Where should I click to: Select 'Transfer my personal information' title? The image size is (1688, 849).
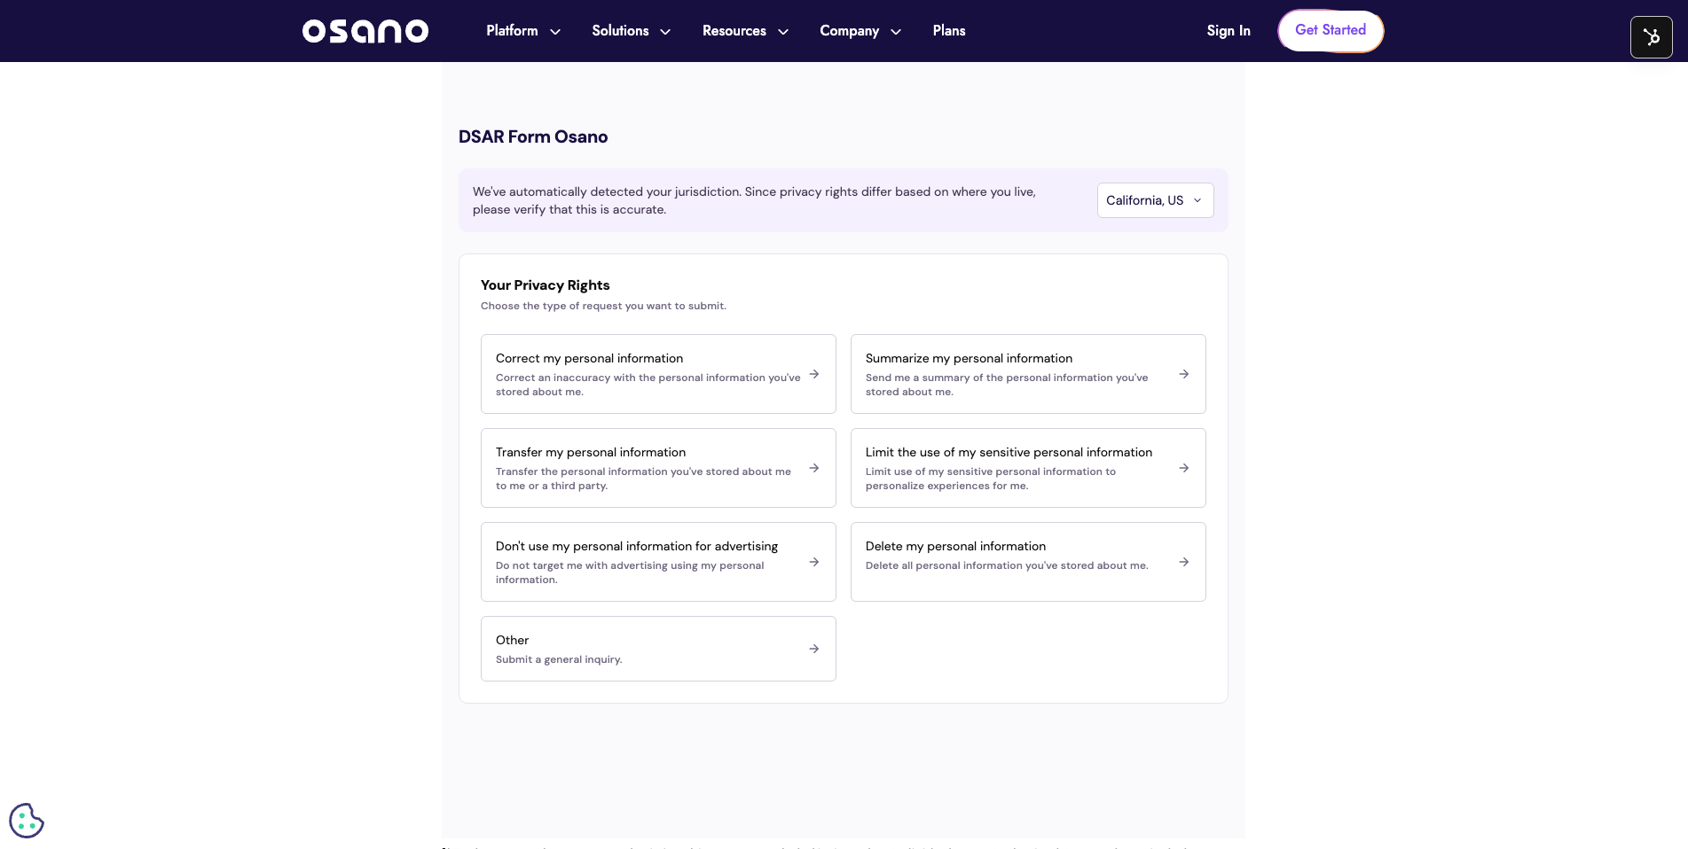click(x=591, y=452)
